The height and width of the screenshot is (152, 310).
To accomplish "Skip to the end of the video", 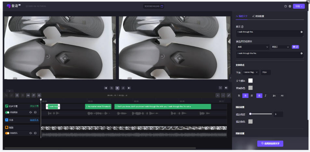I will pos(129,88).
